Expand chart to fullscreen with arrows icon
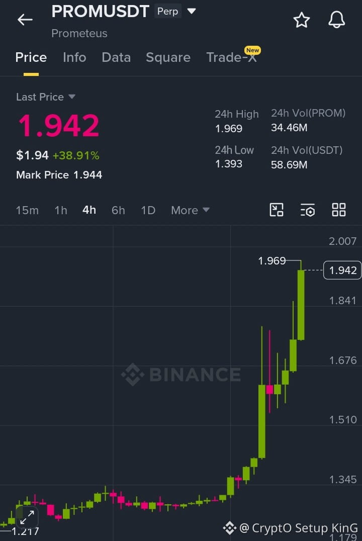This screenshot has width=362, height=541. tap(27, 517)
